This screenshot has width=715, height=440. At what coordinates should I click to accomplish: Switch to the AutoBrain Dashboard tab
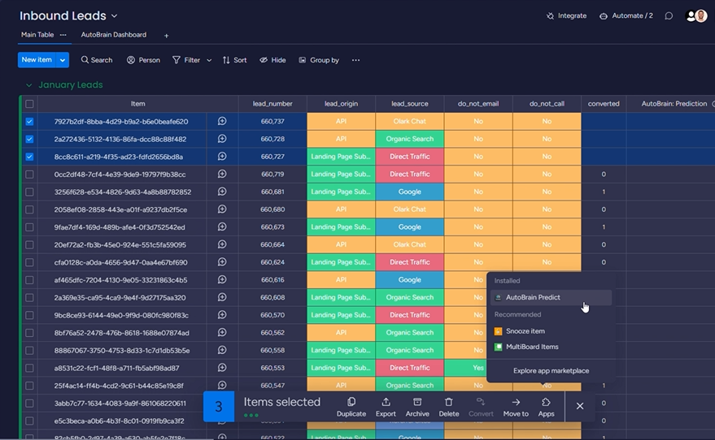tap(113, 35)
